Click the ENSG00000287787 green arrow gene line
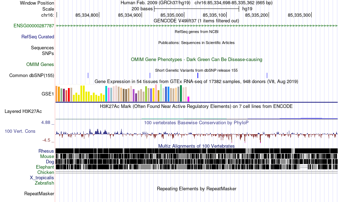The image size is (338, 202). tap(197, 26)
